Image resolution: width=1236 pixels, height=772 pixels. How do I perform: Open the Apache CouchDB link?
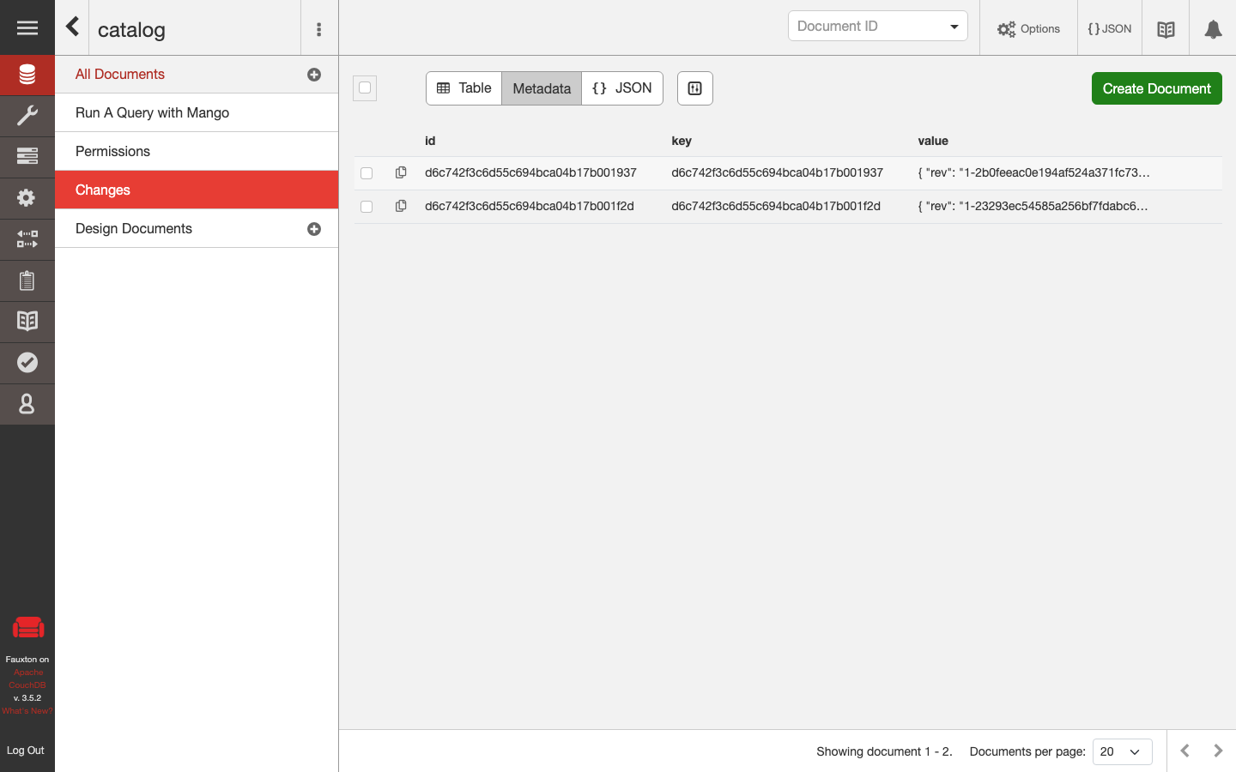(x=27, y=679)
